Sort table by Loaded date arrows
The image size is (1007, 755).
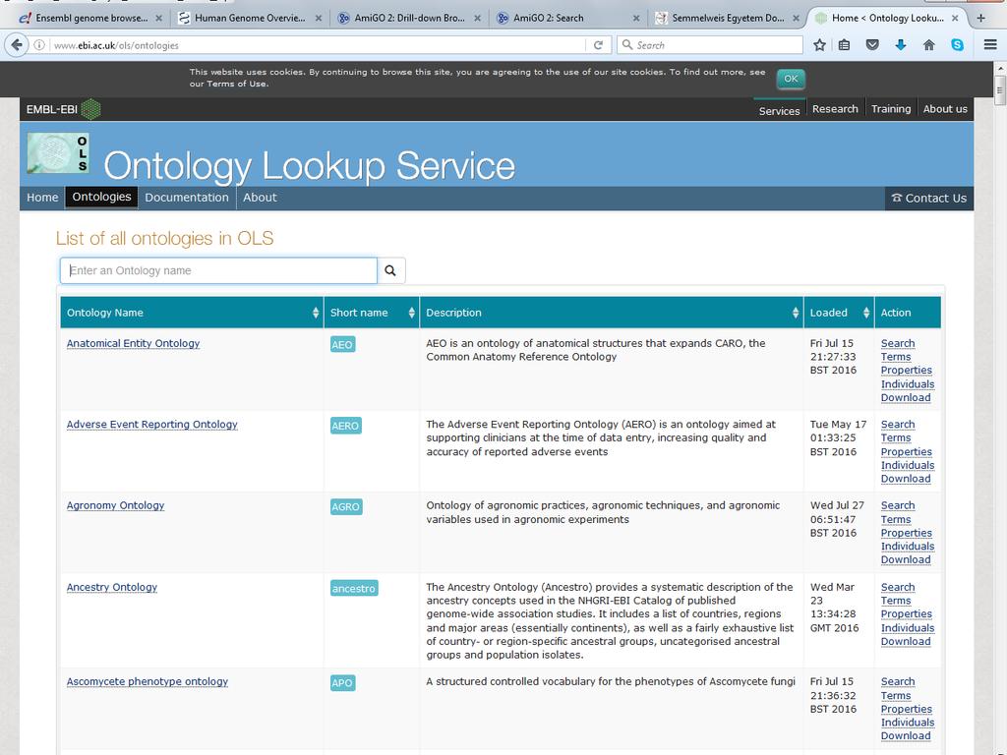point(865,313)
